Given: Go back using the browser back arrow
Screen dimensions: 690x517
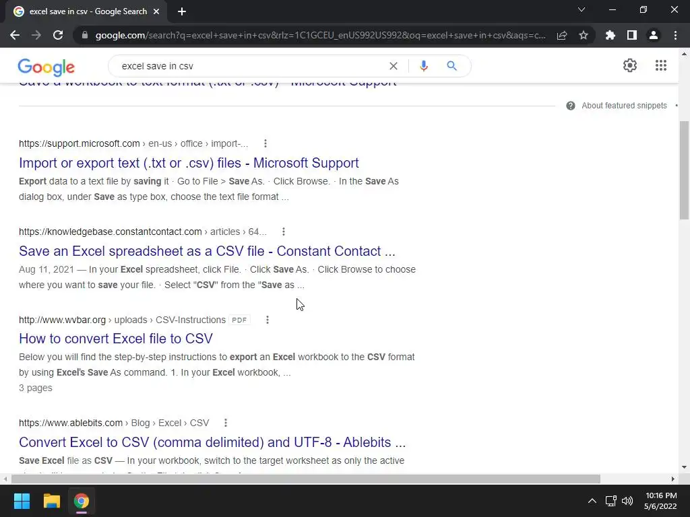Looking at the screenshot, I should (15, 35).
